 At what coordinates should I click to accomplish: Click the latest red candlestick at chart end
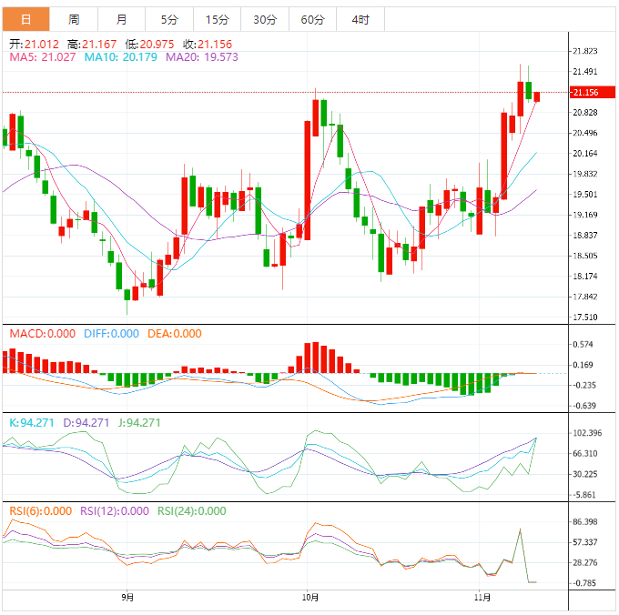pyautogui.click(x=536, y=96)
